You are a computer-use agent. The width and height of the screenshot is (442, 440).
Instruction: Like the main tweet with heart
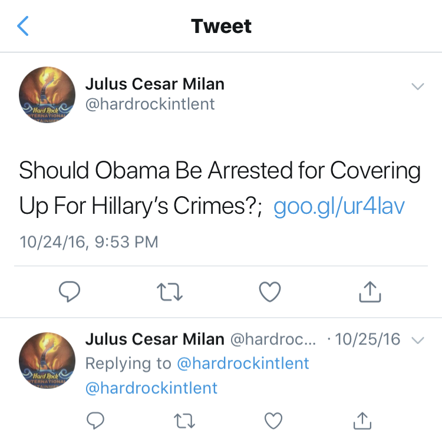pyautogui.click(x=270, y=292)
